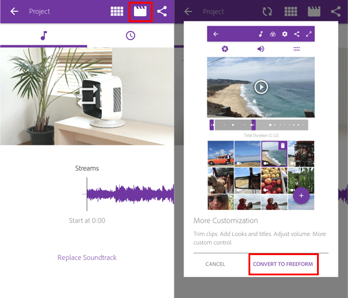The height and width of the screenshot is (298, 348).
Task: Tap the clapperboard freeform icon in left header
Action: coord(140,11)
